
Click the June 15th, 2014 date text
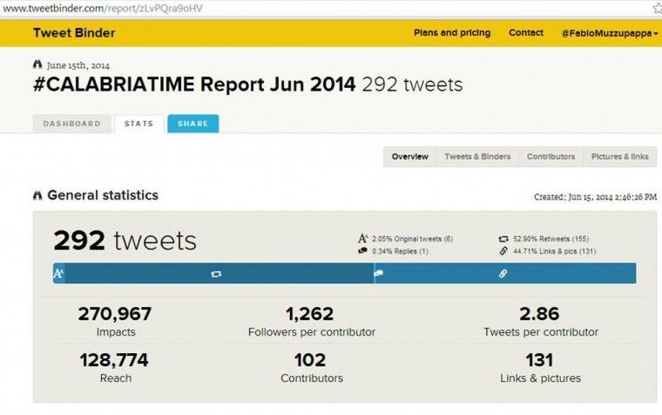[x=78, y=65]
